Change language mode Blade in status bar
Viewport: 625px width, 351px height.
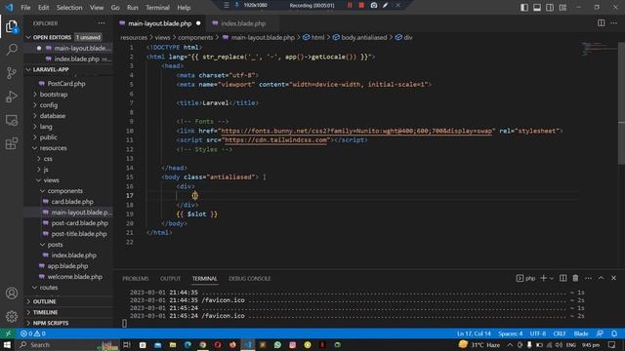(x=581, y=333)
